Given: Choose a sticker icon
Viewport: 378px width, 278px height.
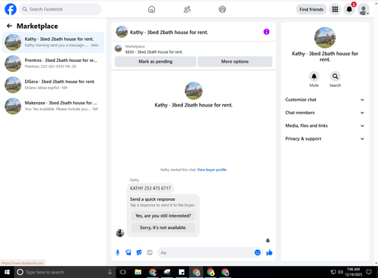Looking at the screenshot, I should [139, 252].
